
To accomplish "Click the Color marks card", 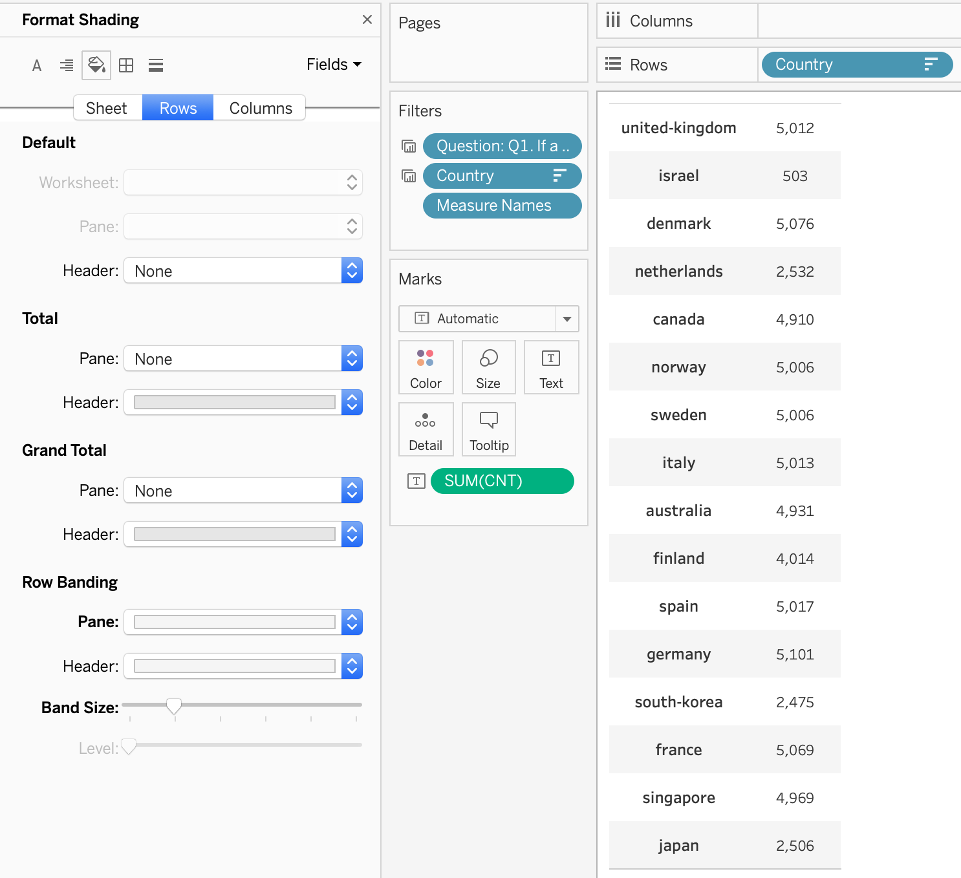I will coord(426,367).
